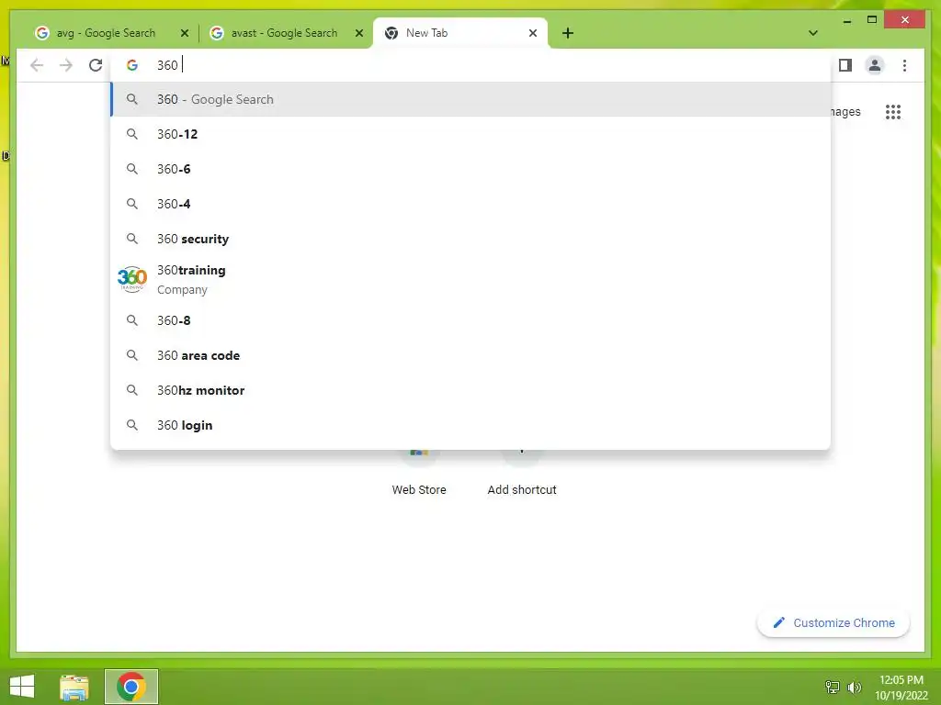Open the profile avatar menu
The height and width of the screenshot is (705, 941).
[x=875, y=65]
